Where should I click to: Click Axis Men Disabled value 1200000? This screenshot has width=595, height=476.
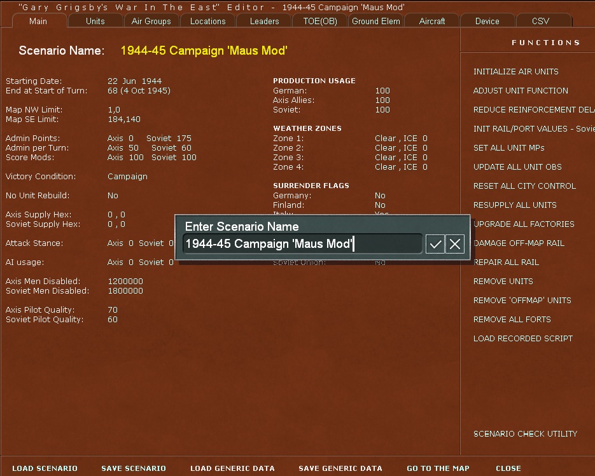click(125, 281)
